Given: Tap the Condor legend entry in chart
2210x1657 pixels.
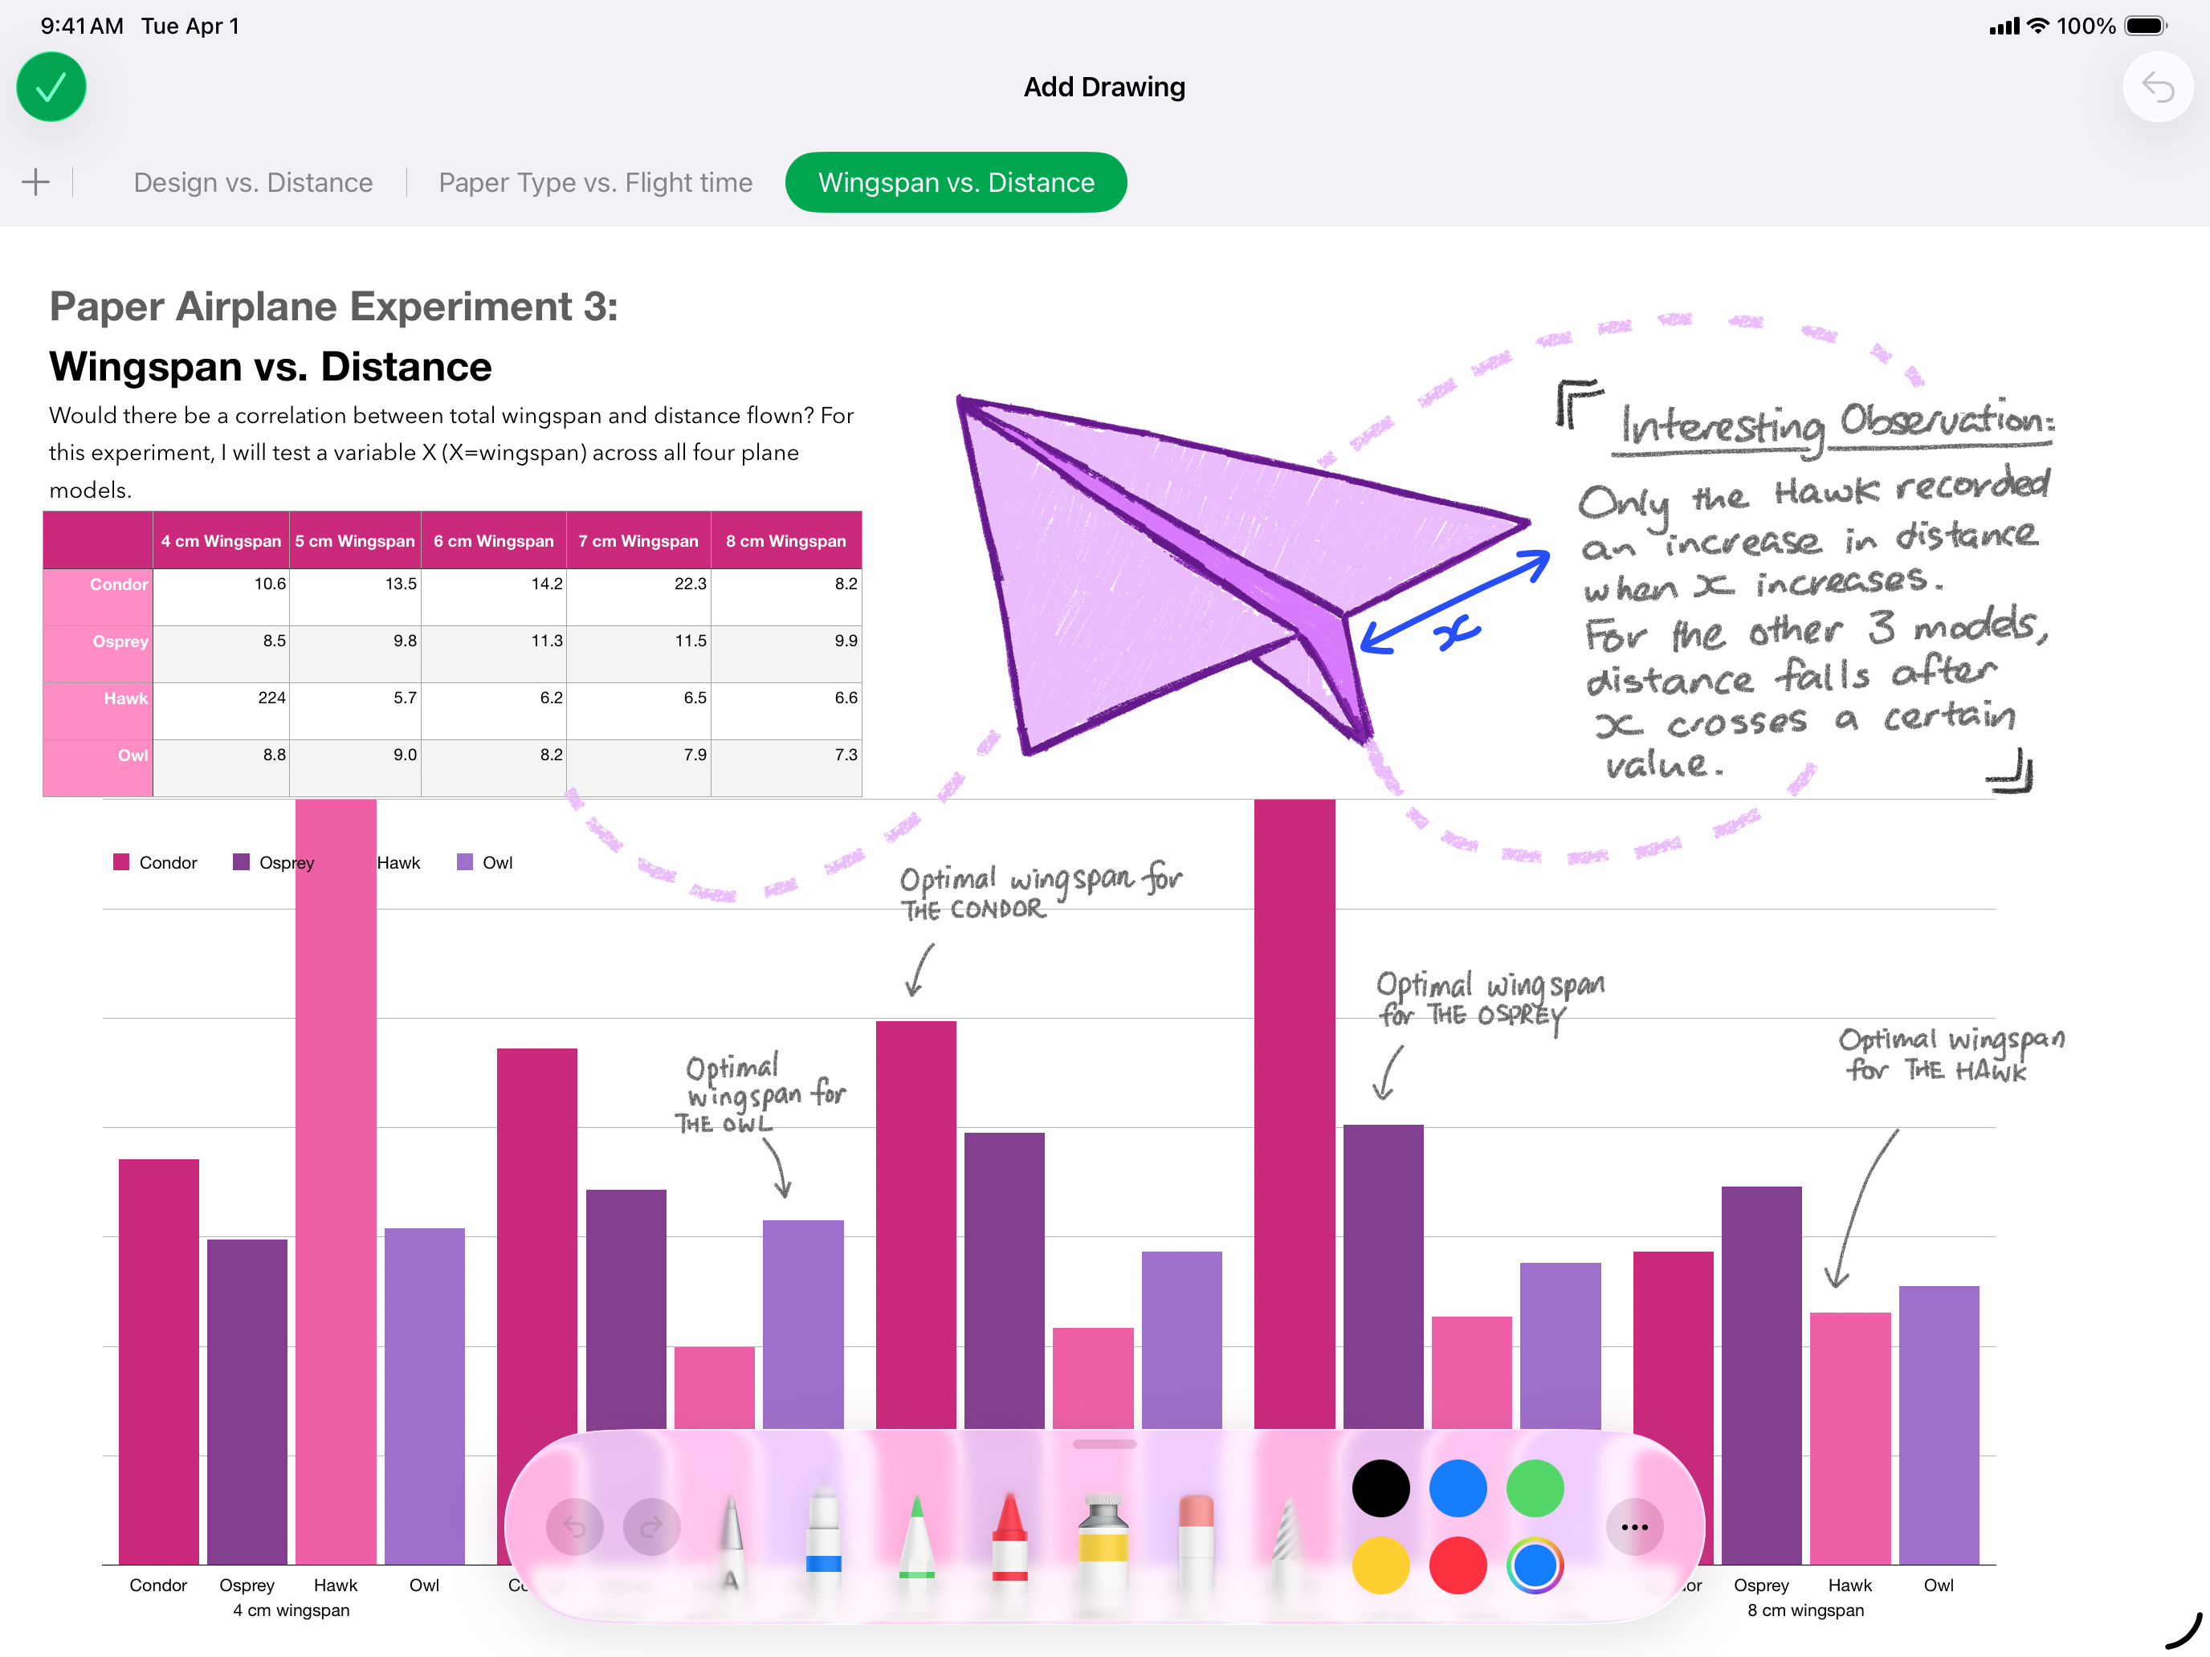Looking at the screenshot, I should click(155, 862).
